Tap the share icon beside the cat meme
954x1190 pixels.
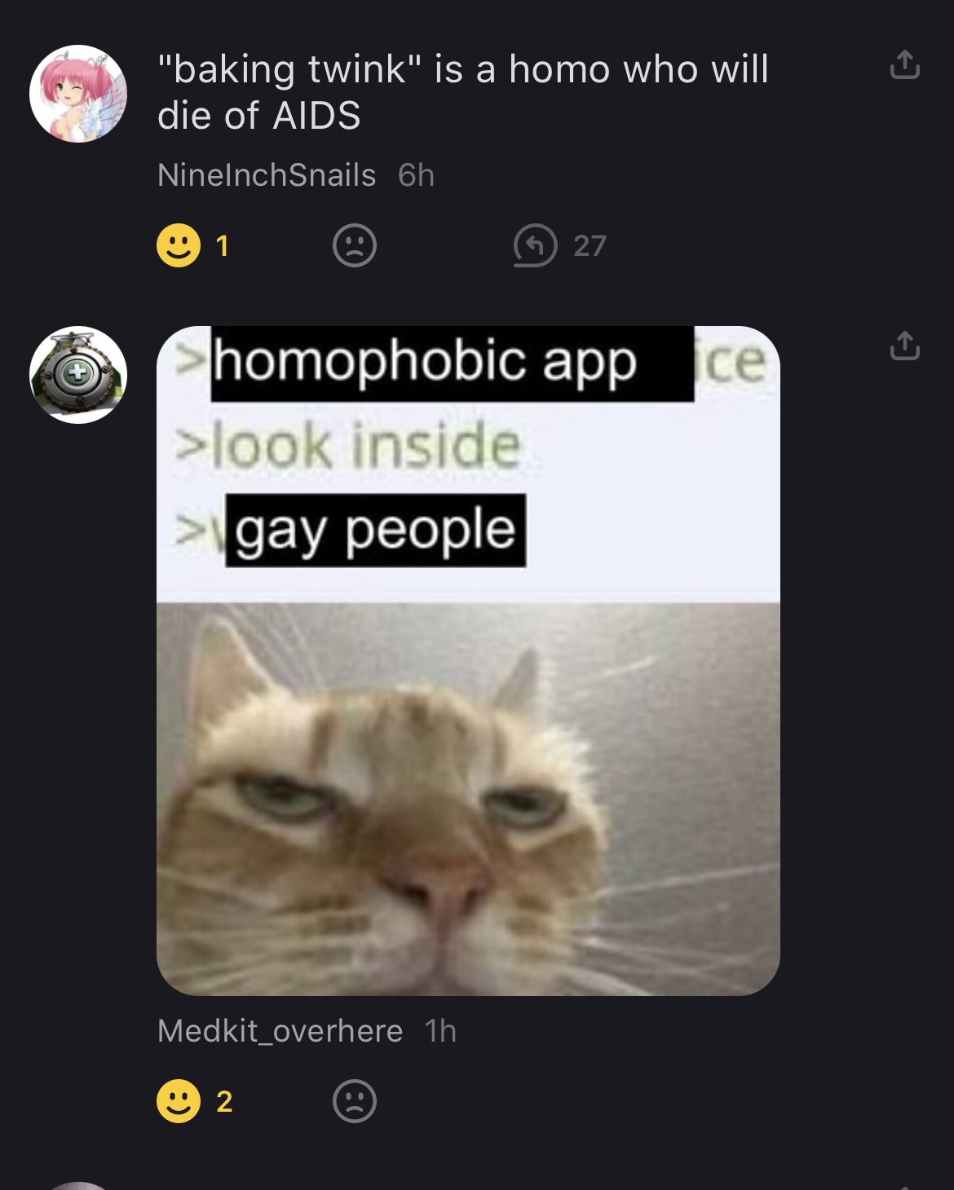(904, 346)
